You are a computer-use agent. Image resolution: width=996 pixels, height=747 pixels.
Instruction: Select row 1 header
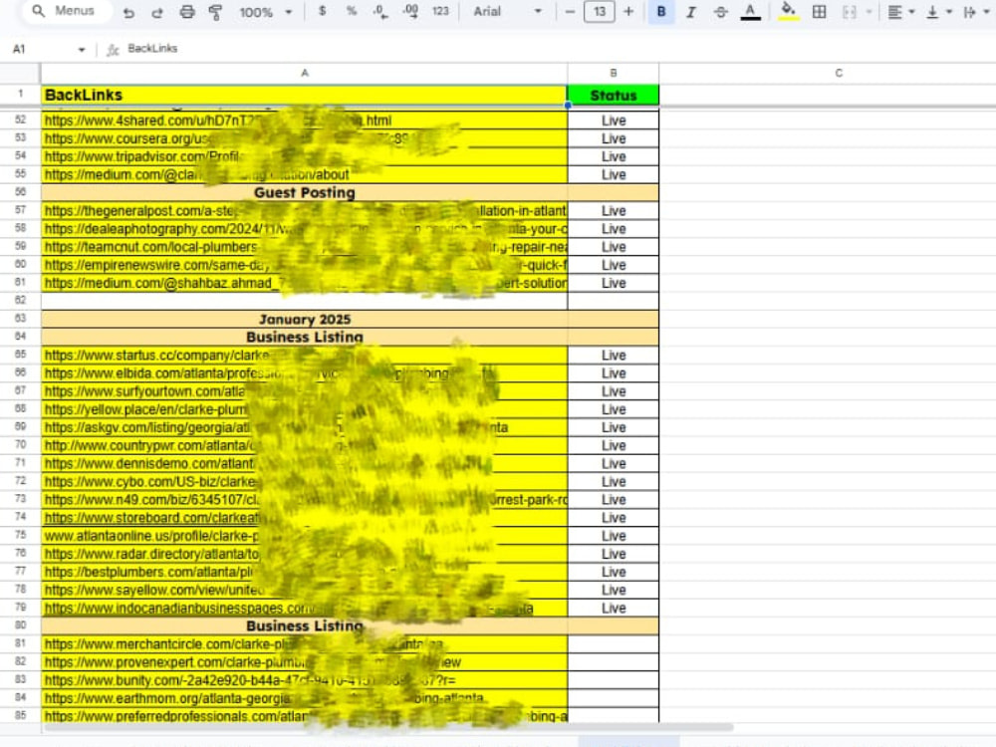[20, 95]
